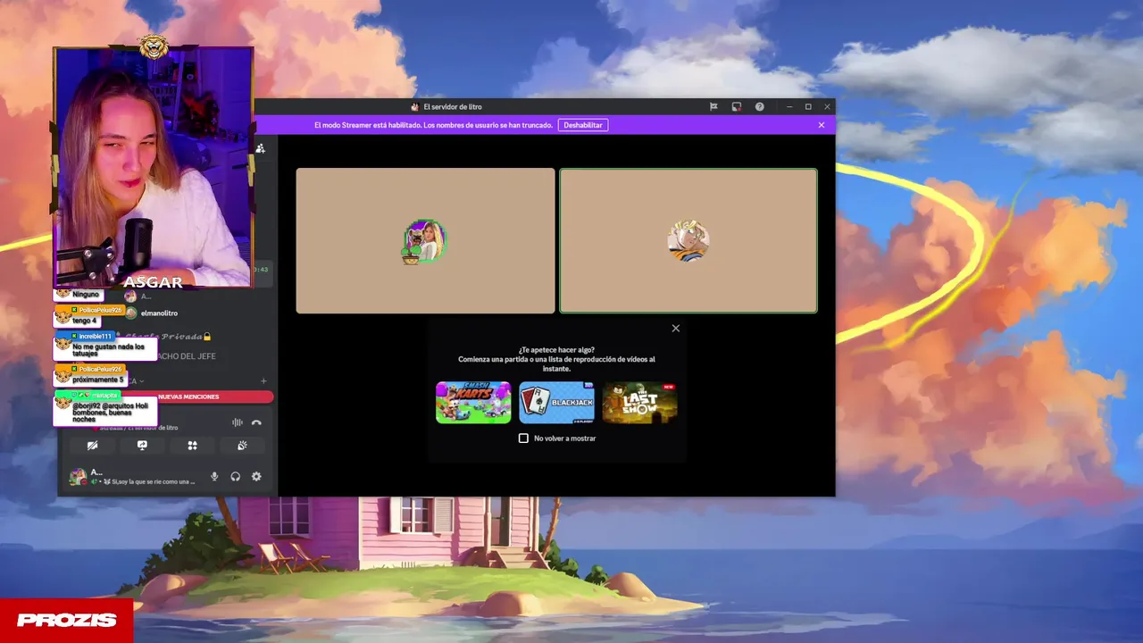Click the 'El servidor de litro' window title

coord(453,107)
